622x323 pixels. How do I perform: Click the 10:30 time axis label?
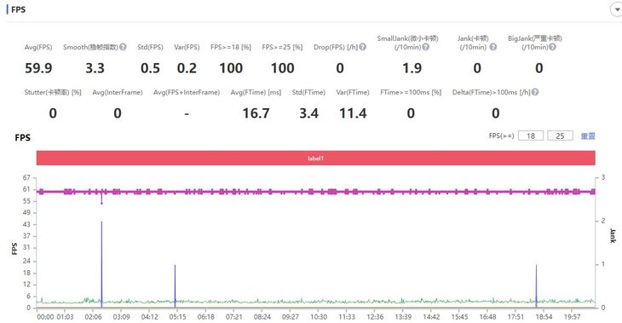319,317
